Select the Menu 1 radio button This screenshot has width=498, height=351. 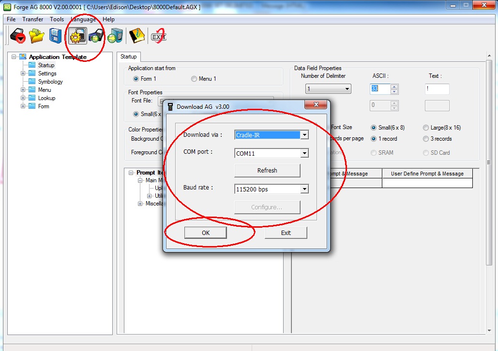194,79
